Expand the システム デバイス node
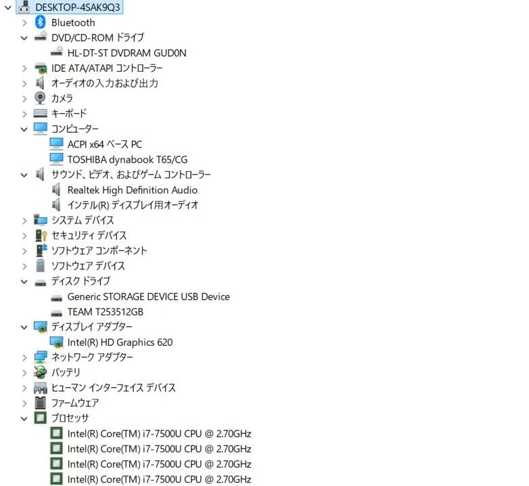 24,221
